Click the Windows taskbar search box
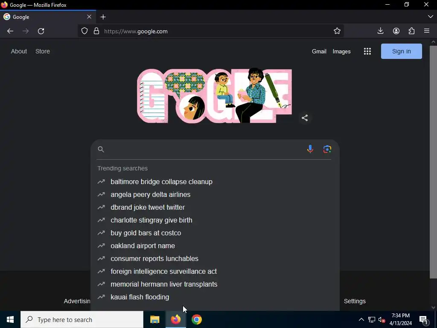Screen dimensions: 437x328 click(x=82, y=319)
